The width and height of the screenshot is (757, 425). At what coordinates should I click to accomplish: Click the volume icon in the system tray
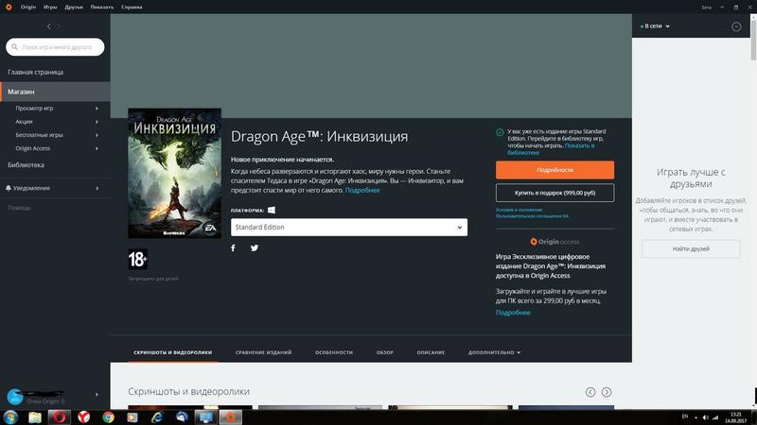[x=705, y=417]
